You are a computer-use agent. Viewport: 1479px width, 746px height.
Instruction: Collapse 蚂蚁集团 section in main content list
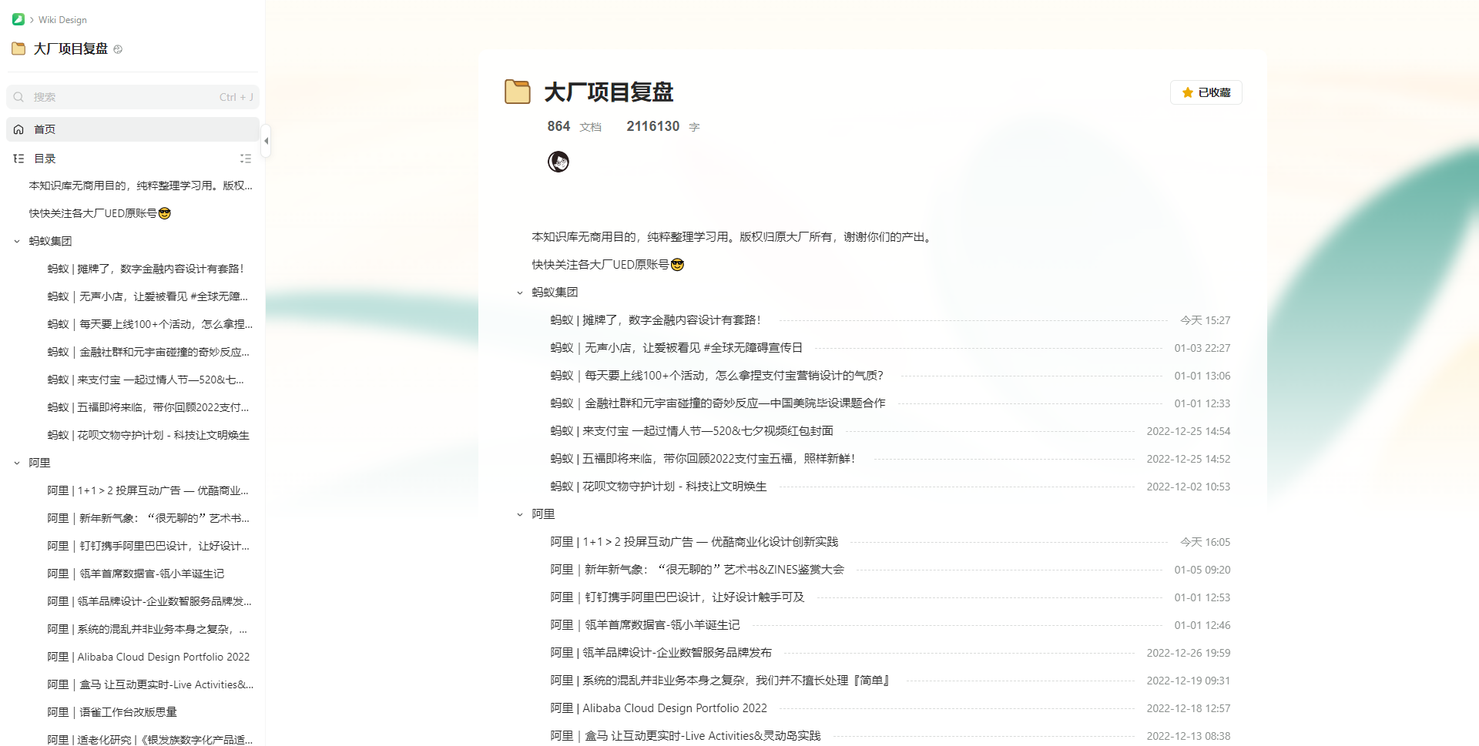pos(520,293)
